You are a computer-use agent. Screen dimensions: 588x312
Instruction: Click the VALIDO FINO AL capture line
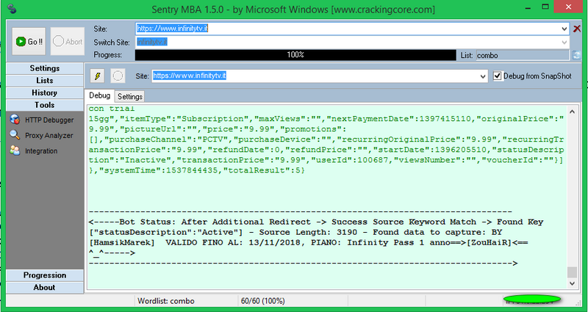[308, 243]
